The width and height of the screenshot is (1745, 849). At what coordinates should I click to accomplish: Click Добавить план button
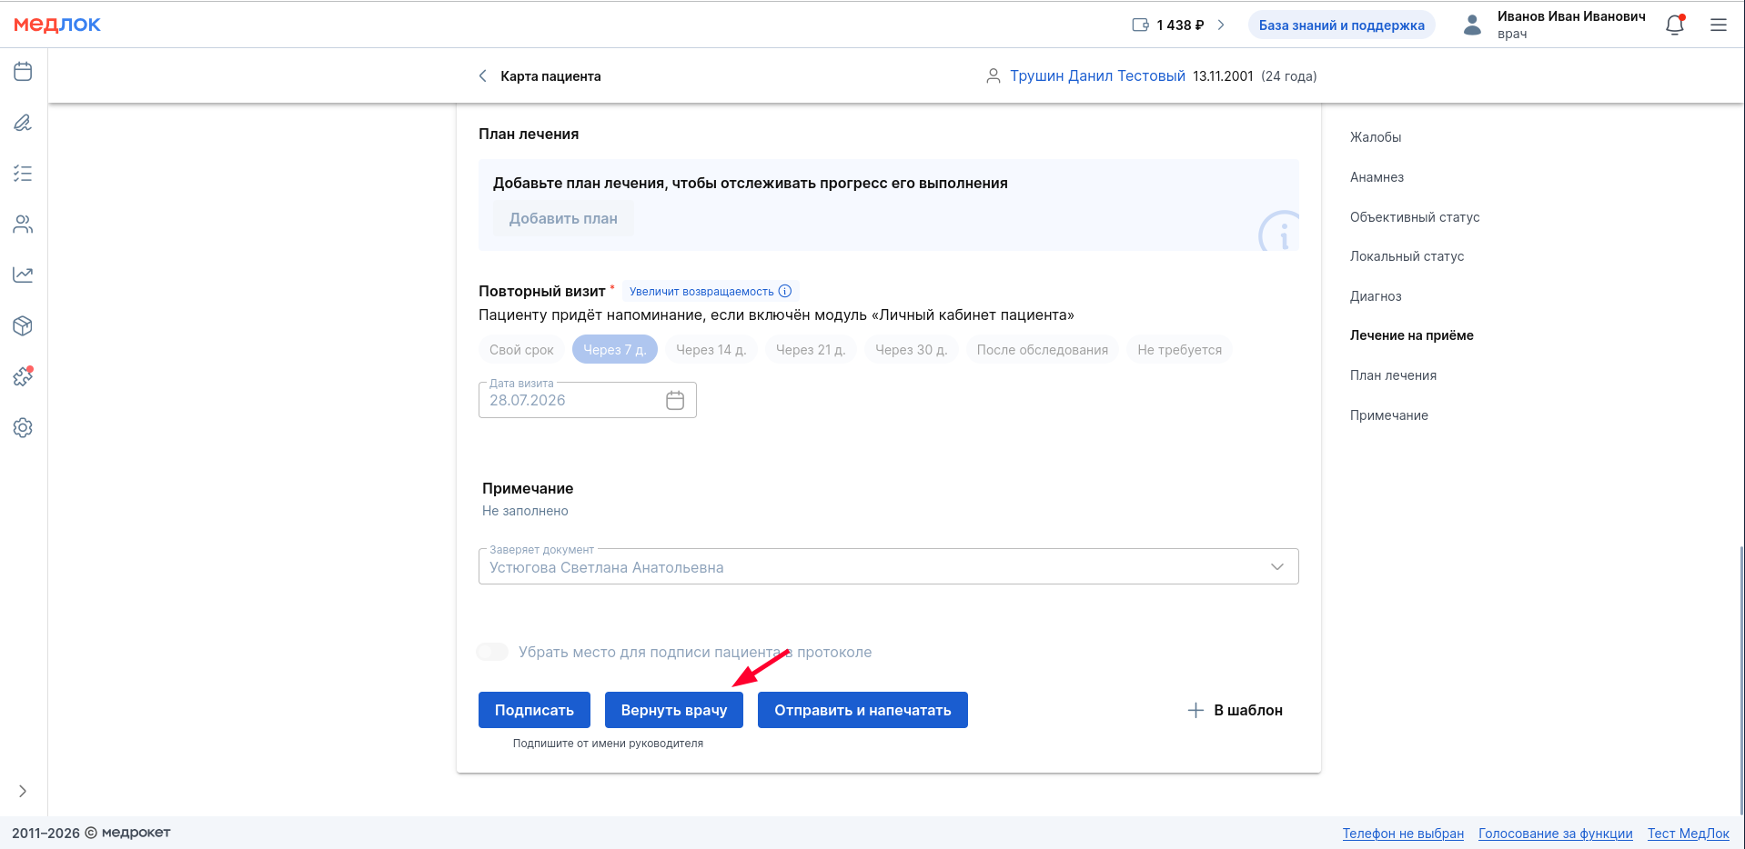[563, 218]
